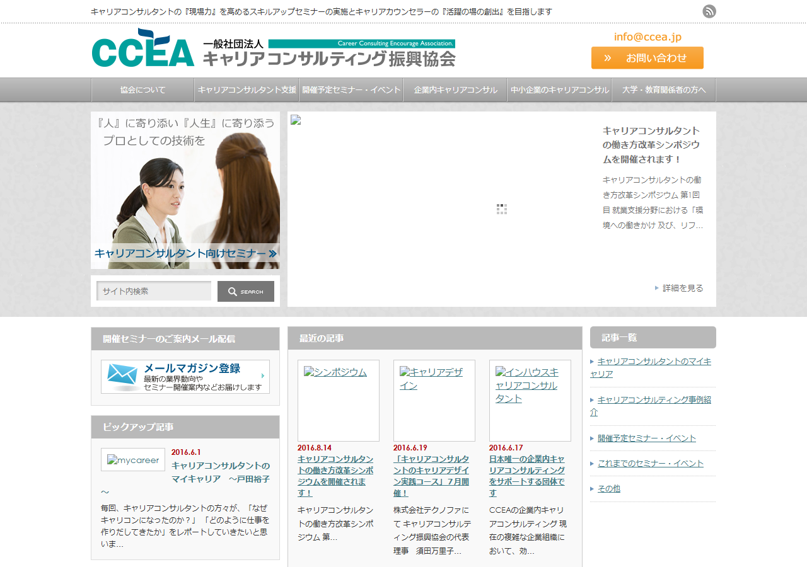Viewport: 807px width, 567px height.
Task: Open the 大学・教育関係者の方へ menu
Action: click(664, 89)
